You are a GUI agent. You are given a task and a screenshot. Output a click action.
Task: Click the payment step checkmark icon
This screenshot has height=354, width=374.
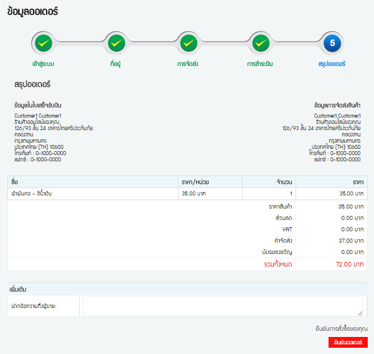[x=260, y=43]
